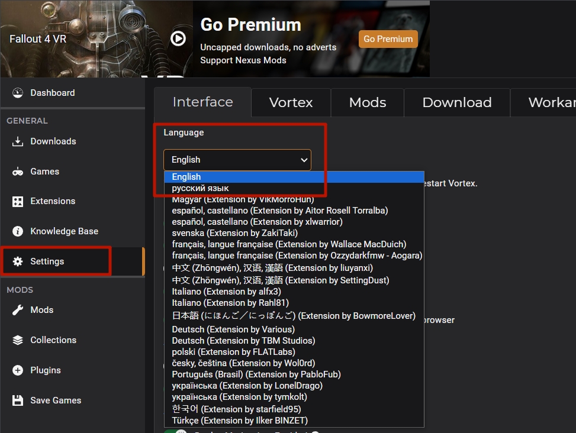Open the Workarounds settings tab
Viewport: 576px width, 433px height.
(x=543, y=102)
